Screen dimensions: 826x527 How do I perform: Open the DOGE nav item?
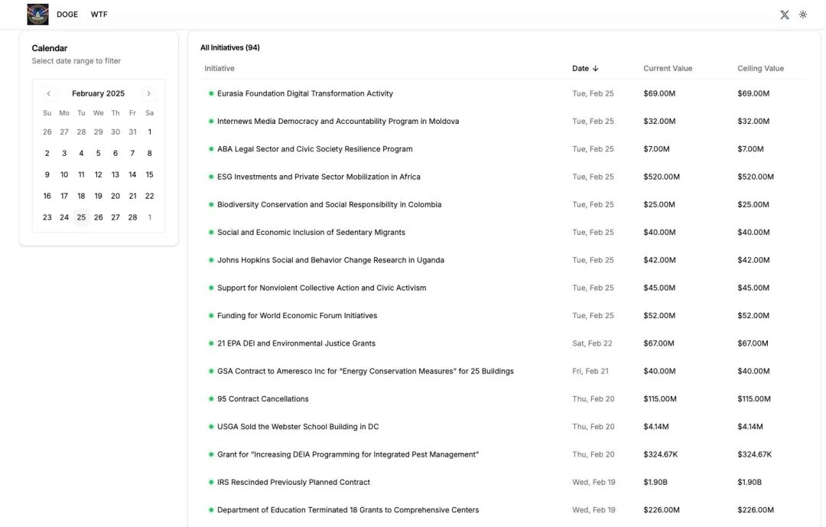67,15
